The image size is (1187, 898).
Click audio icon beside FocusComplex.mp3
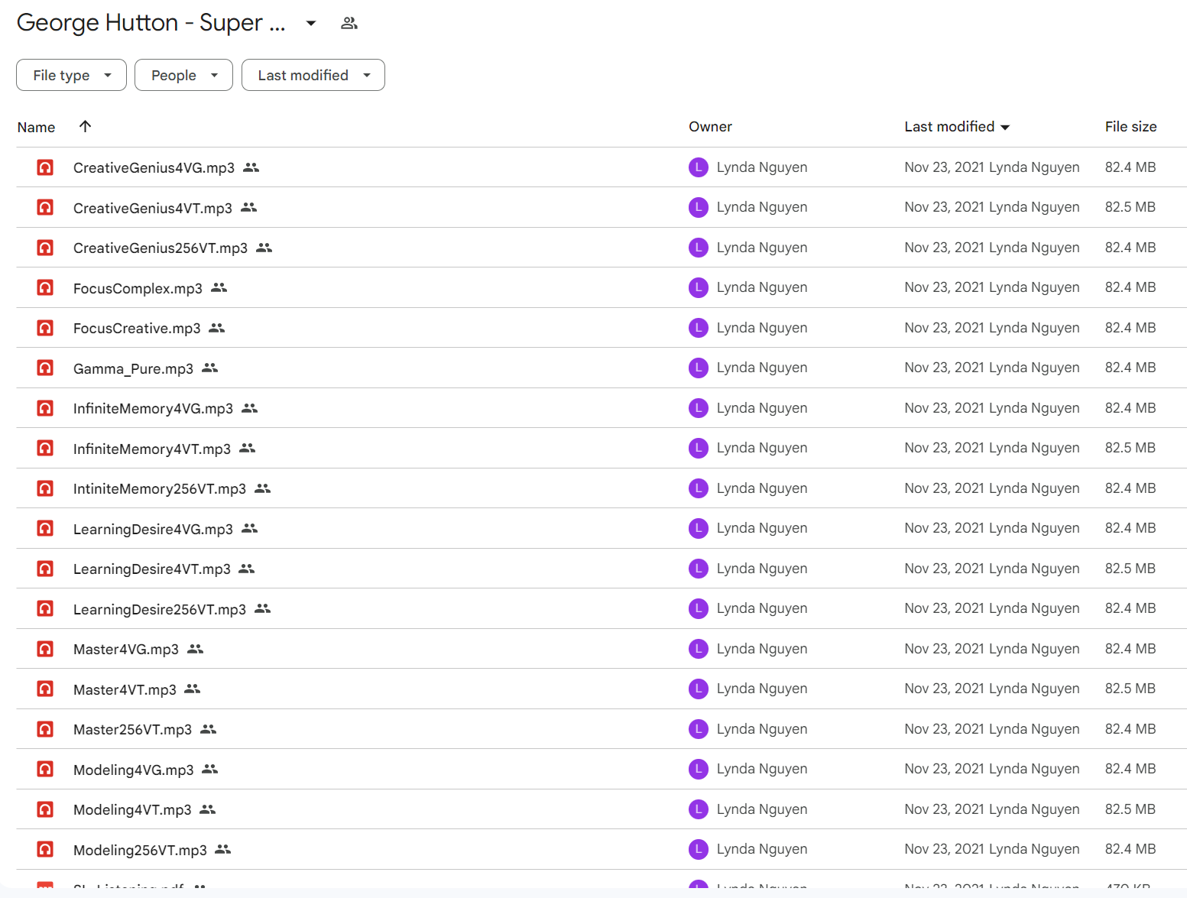45,287
